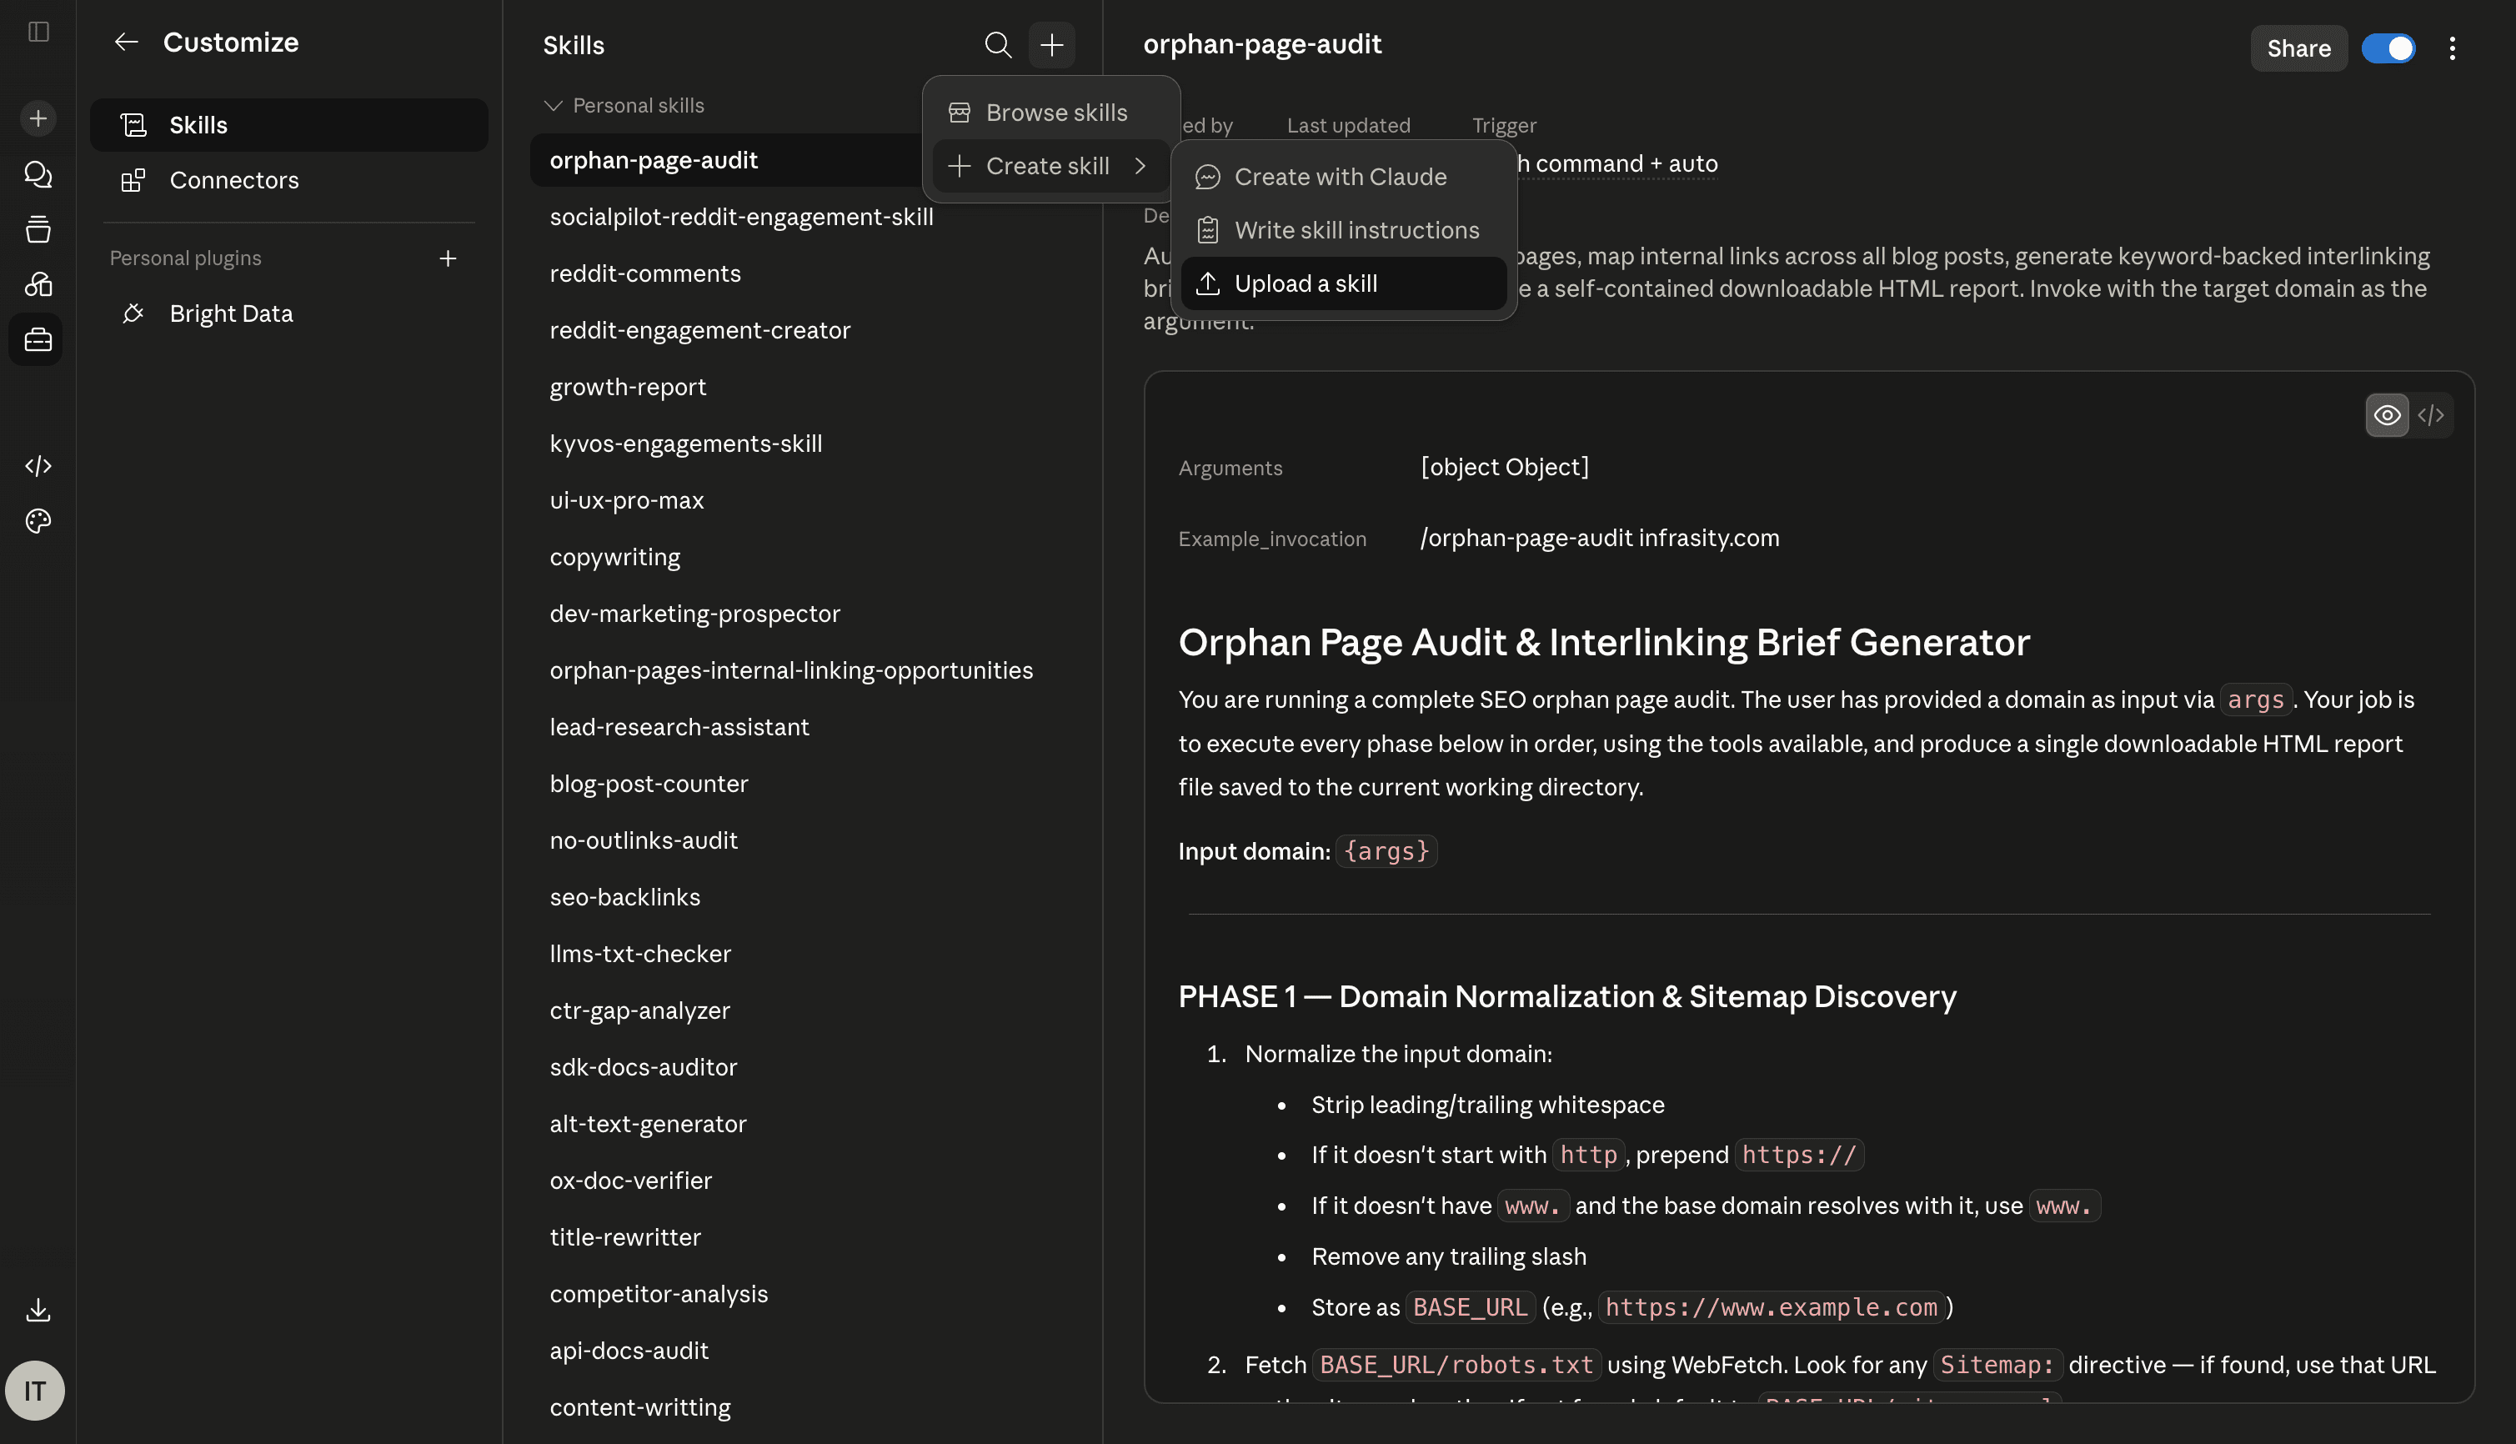Open the Bright Data plugin

point(288,313)
